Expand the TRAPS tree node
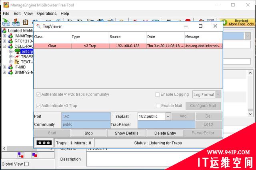The image size is (256, 170). click(11, 57)
